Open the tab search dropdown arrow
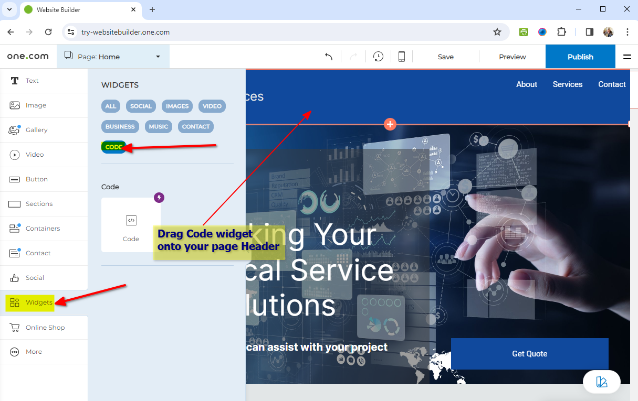The height and width of the screenshot is (401, 638). pyautogui.click(x=9, y=9)
